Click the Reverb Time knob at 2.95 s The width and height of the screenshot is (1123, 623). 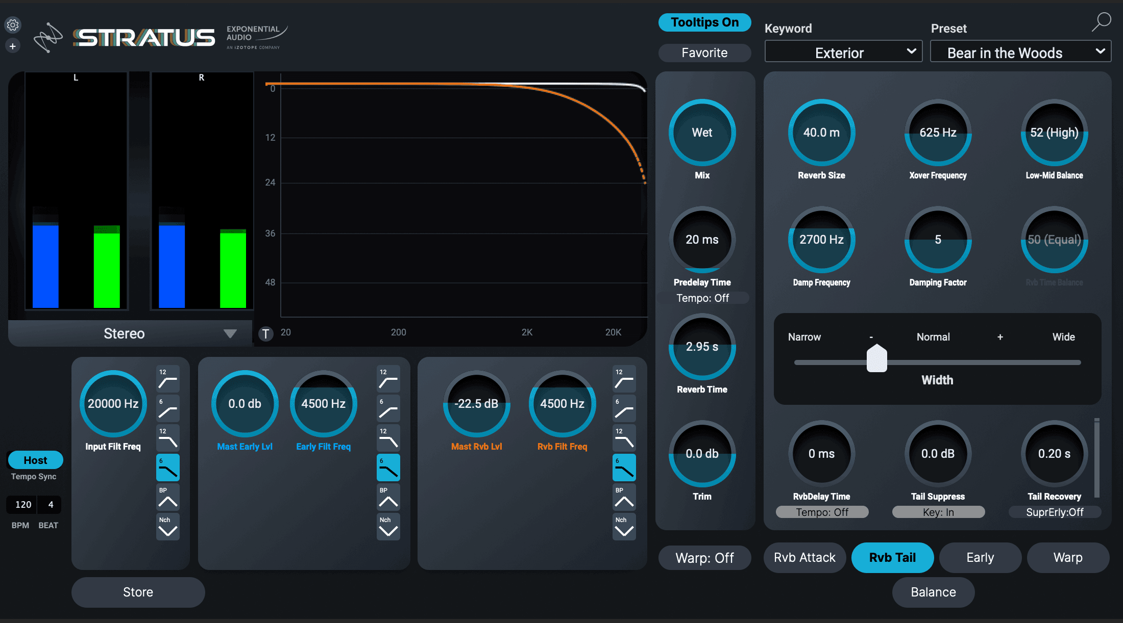point(702,347)
